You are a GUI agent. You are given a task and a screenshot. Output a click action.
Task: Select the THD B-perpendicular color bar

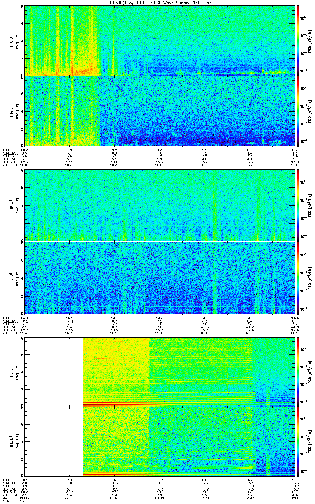(x=298, y=205)
